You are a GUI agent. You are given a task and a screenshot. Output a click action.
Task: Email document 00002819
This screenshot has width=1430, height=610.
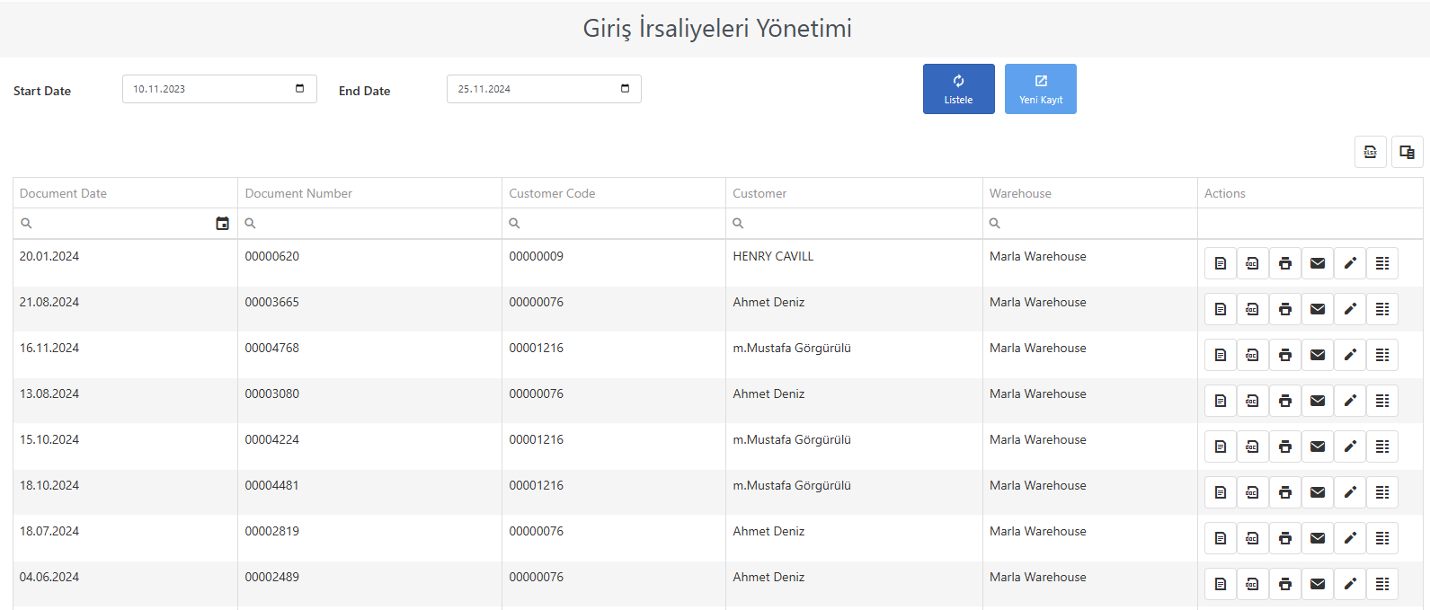tap(1318, 538)
